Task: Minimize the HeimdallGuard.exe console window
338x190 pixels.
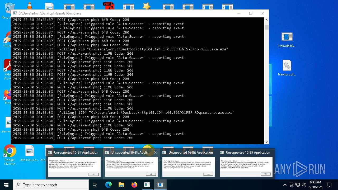Action: tap(239, 13)
